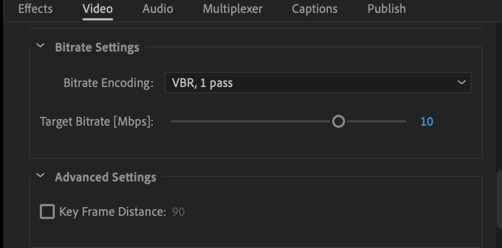Collapse the Advanced Settings section
502x248 pixels.
(40, 177)
